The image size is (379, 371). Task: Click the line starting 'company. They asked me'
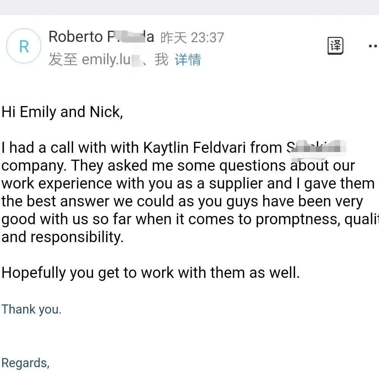coord(178,166)
